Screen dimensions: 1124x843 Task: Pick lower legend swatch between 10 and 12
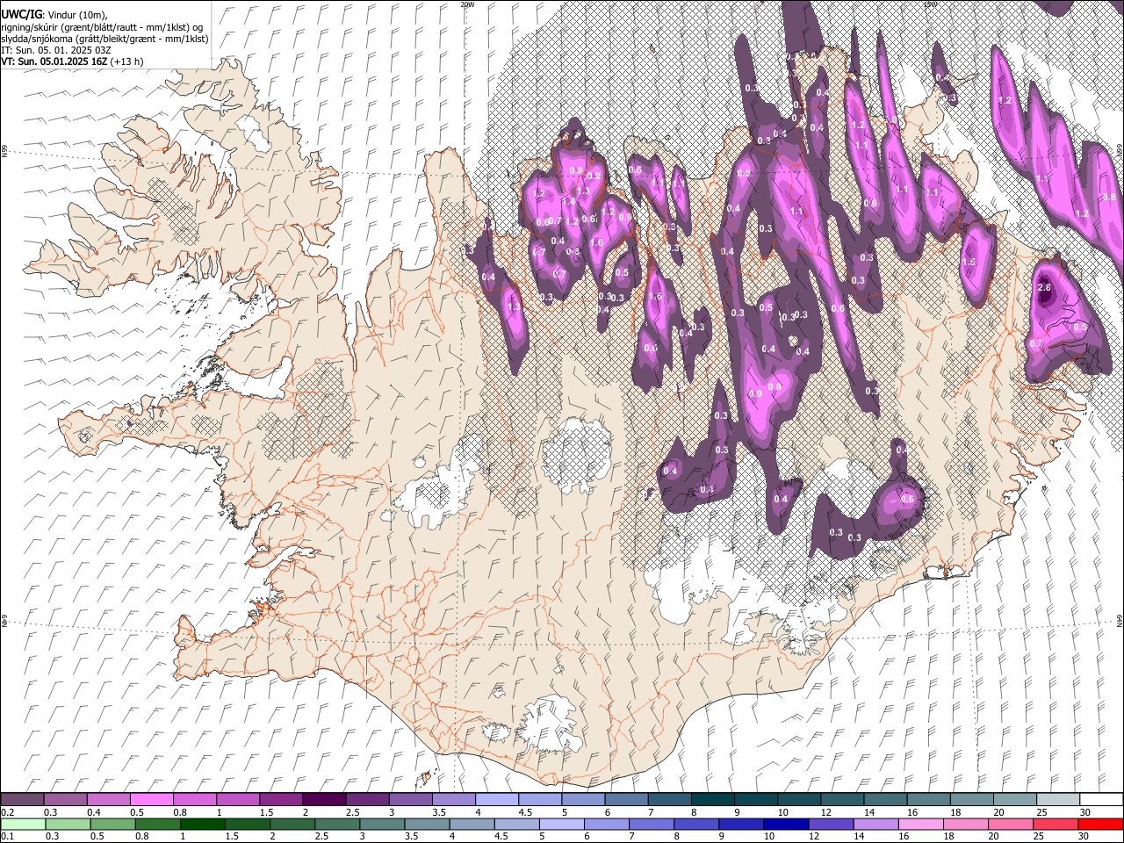coord(786,824)
